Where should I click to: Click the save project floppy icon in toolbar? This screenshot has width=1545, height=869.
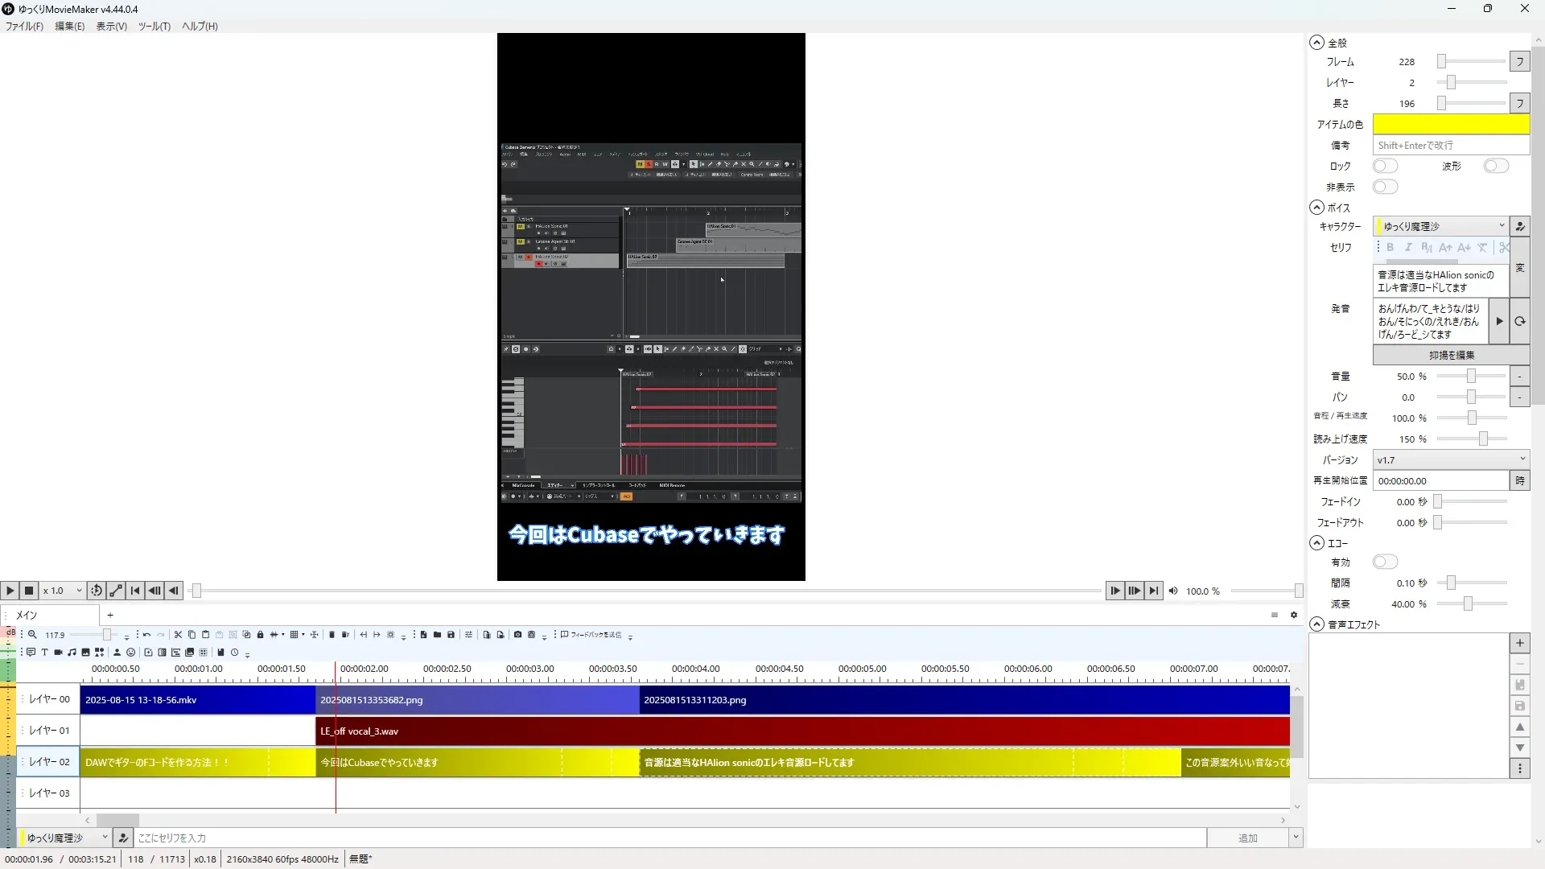(451, 635)
